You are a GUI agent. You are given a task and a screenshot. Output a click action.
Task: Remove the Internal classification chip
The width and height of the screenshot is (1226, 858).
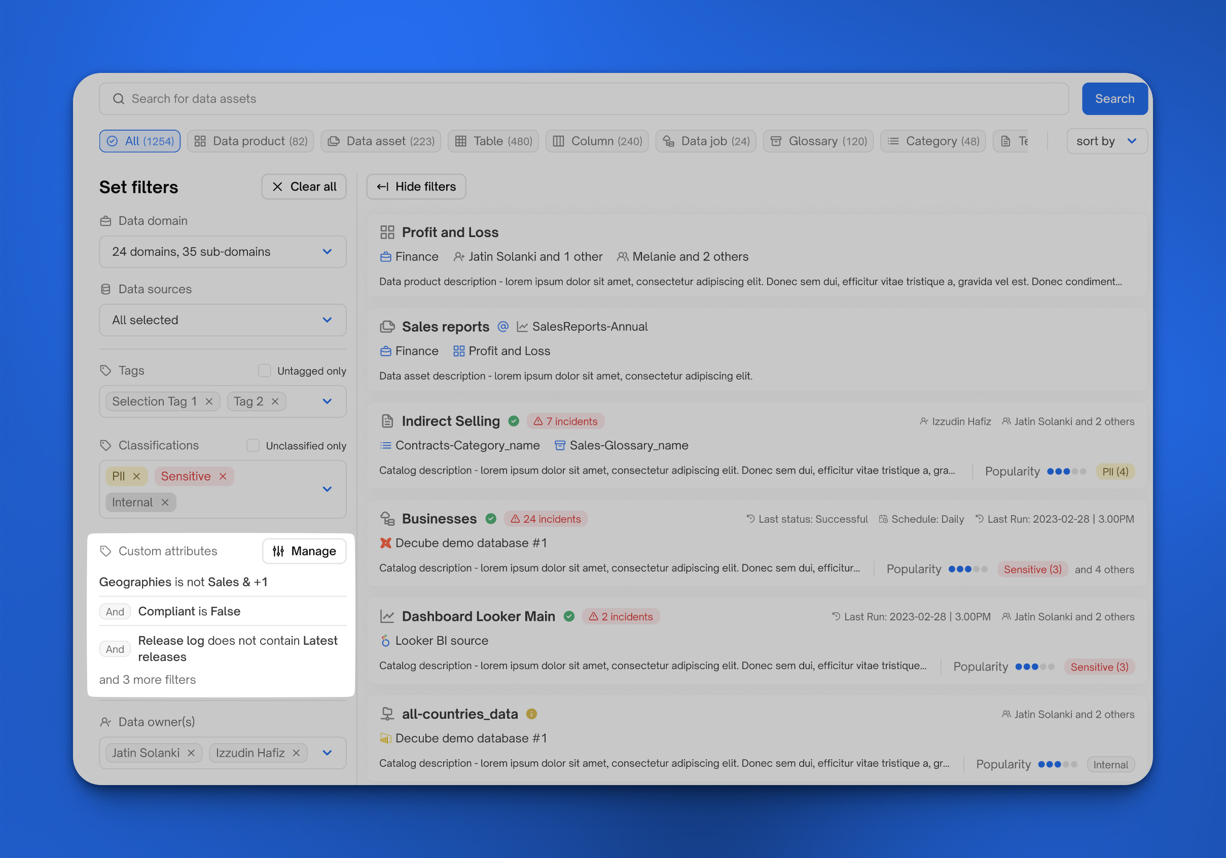[165, 502]
